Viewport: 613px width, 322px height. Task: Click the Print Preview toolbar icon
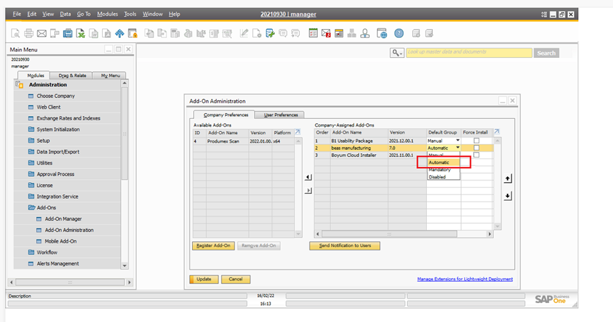pos(16,34)
